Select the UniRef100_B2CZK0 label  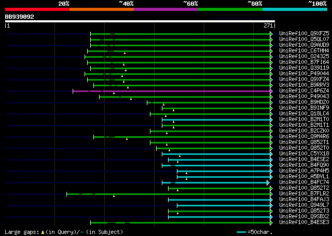point(304,130)
